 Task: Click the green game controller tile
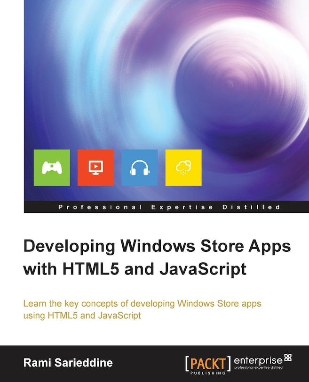click(52, 167)
